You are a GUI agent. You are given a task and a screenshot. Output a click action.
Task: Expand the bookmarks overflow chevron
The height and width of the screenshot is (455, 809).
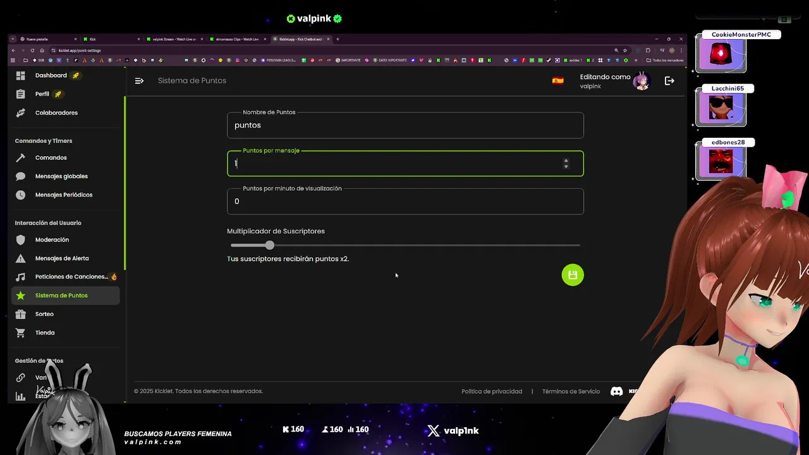tap(636, 60)
